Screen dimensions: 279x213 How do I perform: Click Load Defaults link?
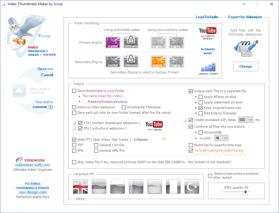pyautogui.click(x=207, y=17)
